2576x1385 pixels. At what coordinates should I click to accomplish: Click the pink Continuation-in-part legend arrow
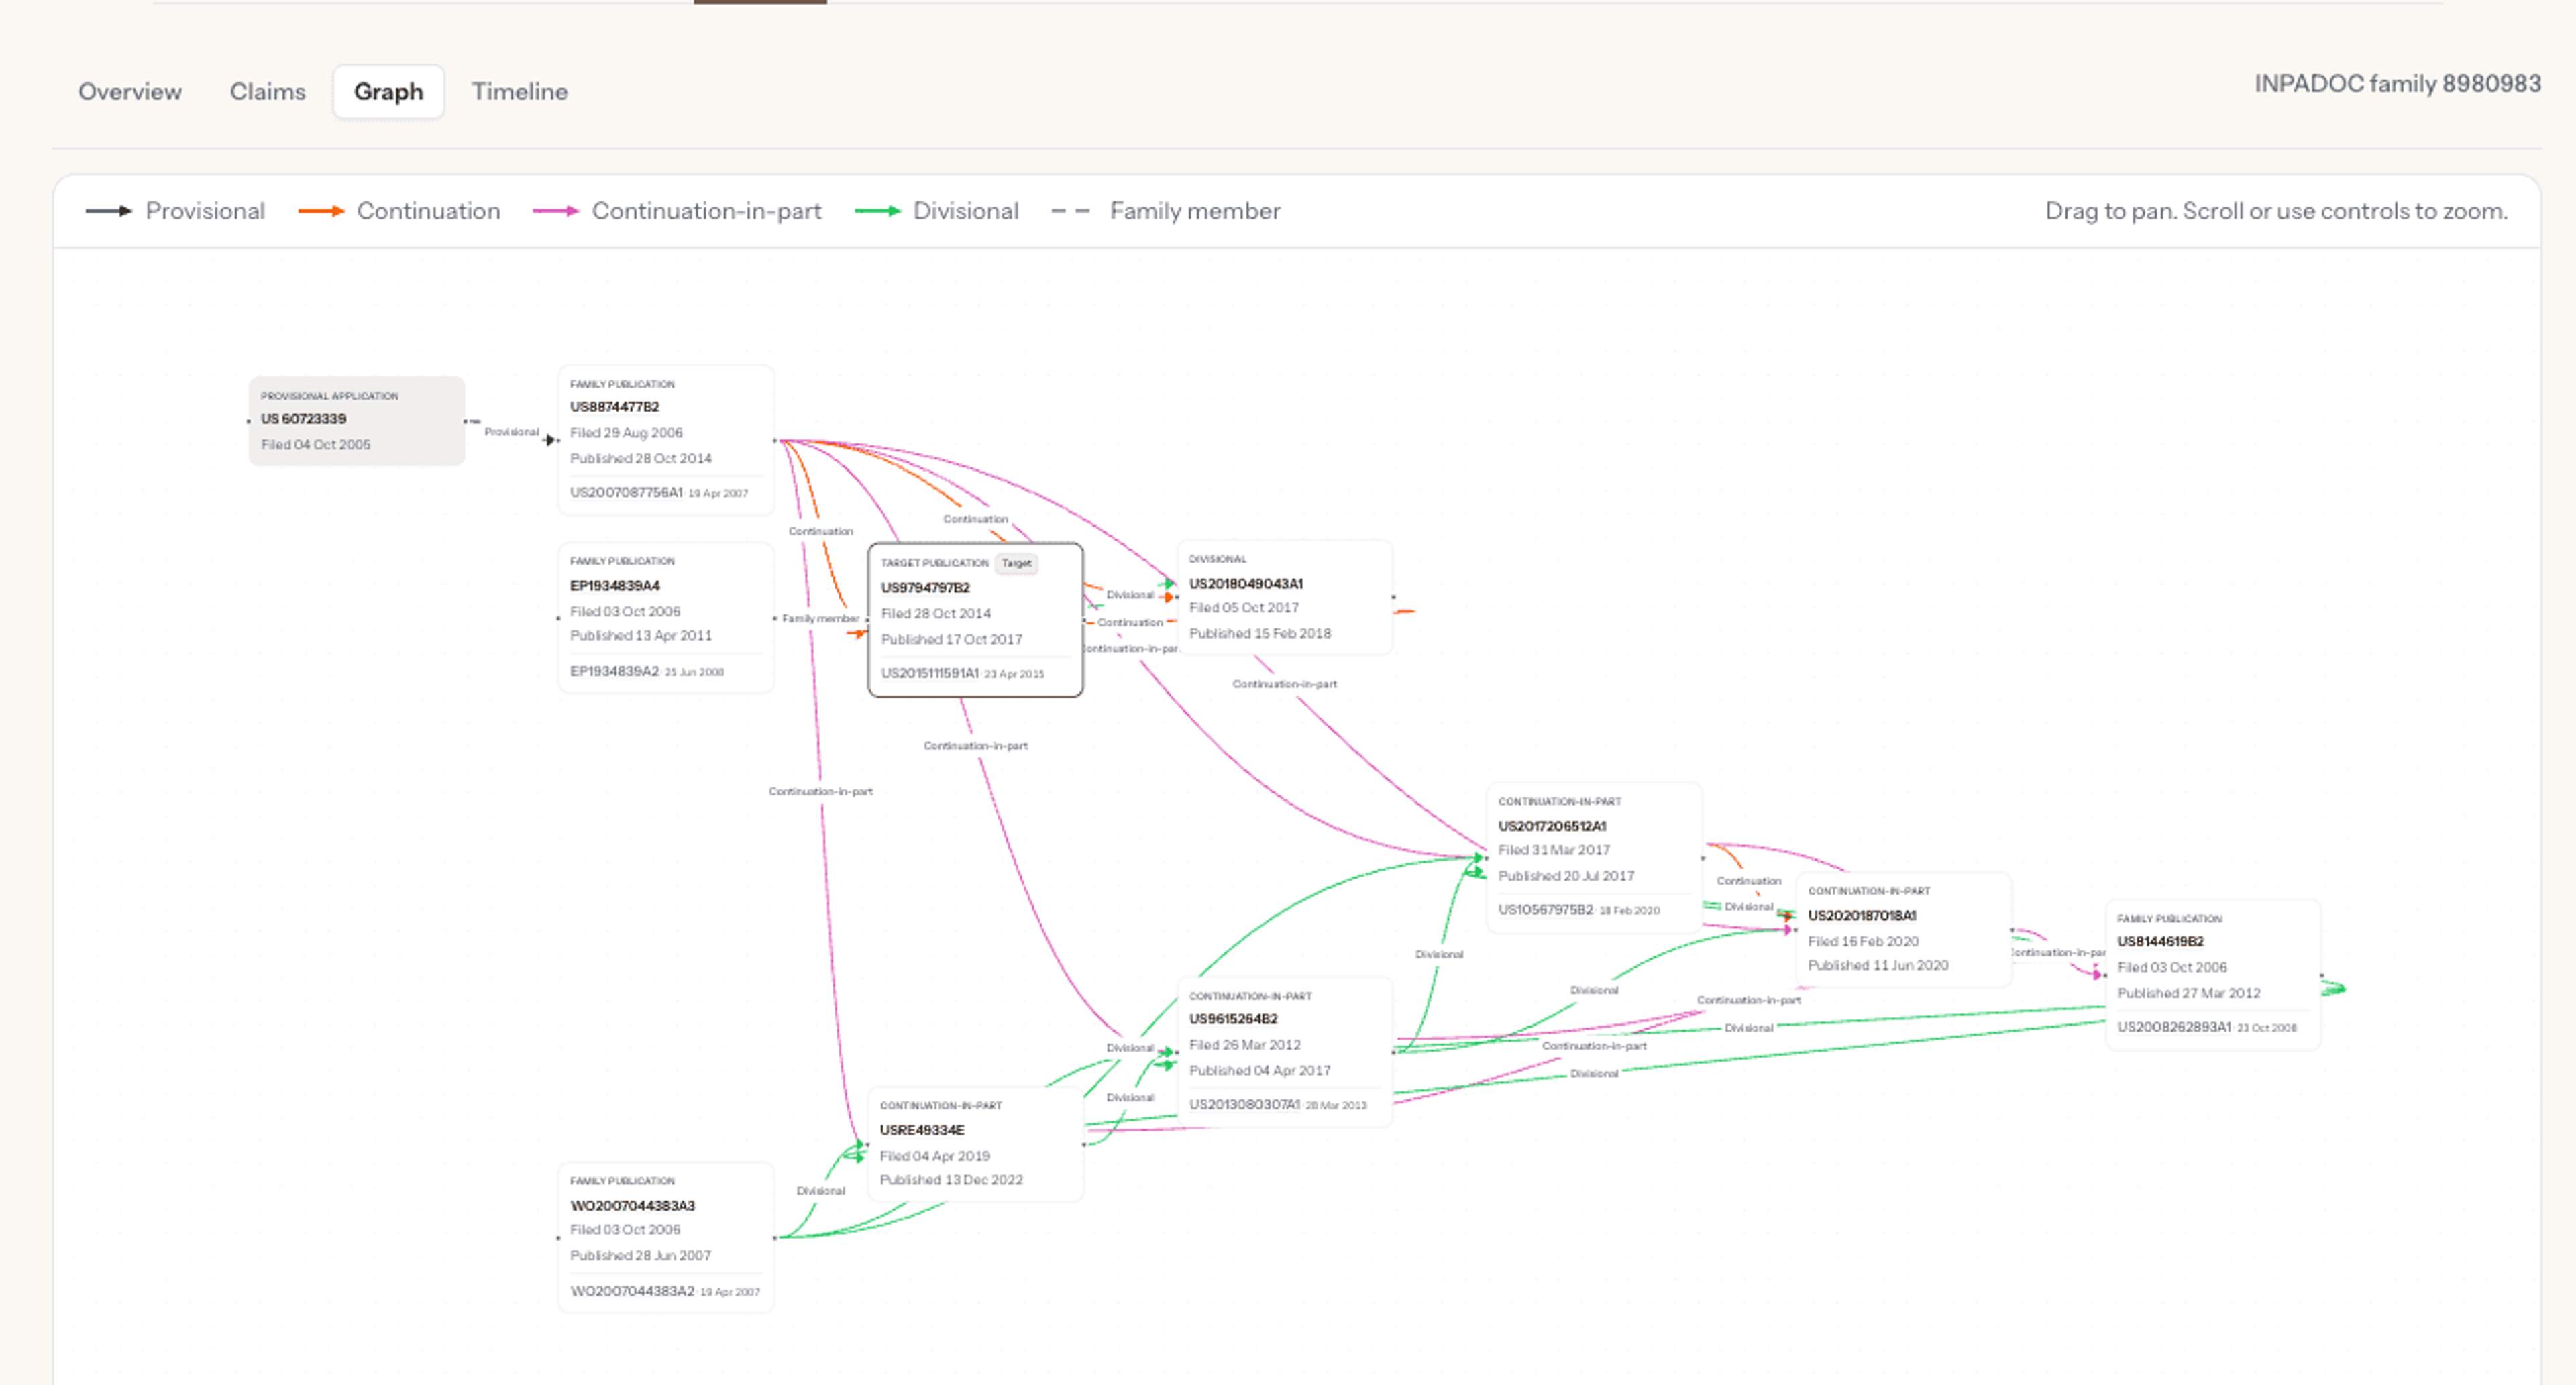click(556, 211)
